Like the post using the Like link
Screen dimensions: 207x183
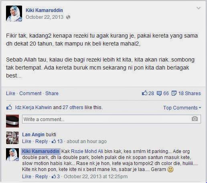[x=10, y=93]
